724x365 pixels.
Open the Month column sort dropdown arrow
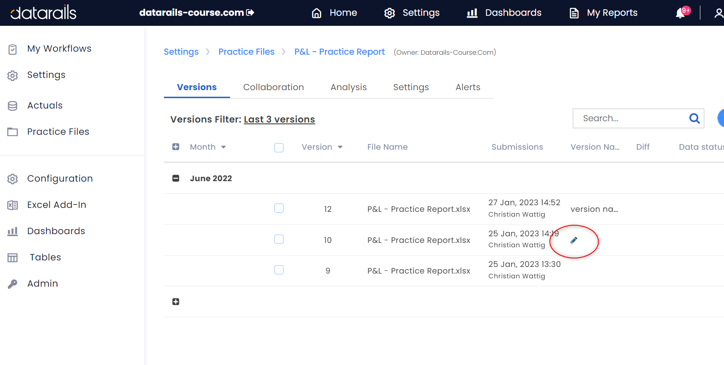(224, 147)
